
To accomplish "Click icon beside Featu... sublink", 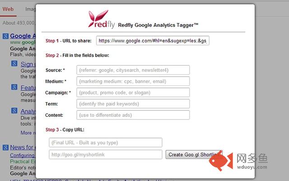I will point(14,87).
